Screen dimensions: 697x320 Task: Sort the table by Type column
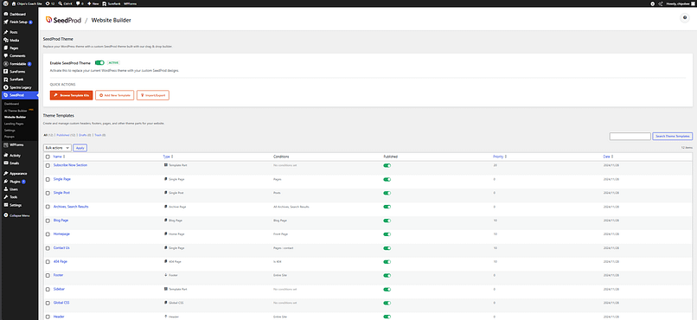coord(168,157)
